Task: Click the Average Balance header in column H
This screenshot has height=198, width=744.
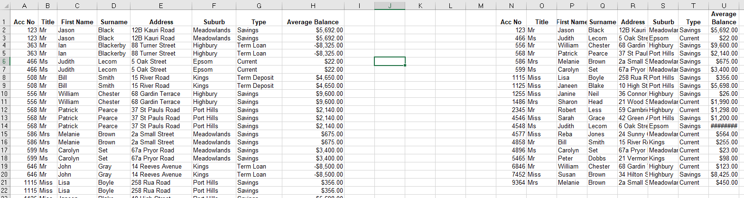Action: pos(313,22)
